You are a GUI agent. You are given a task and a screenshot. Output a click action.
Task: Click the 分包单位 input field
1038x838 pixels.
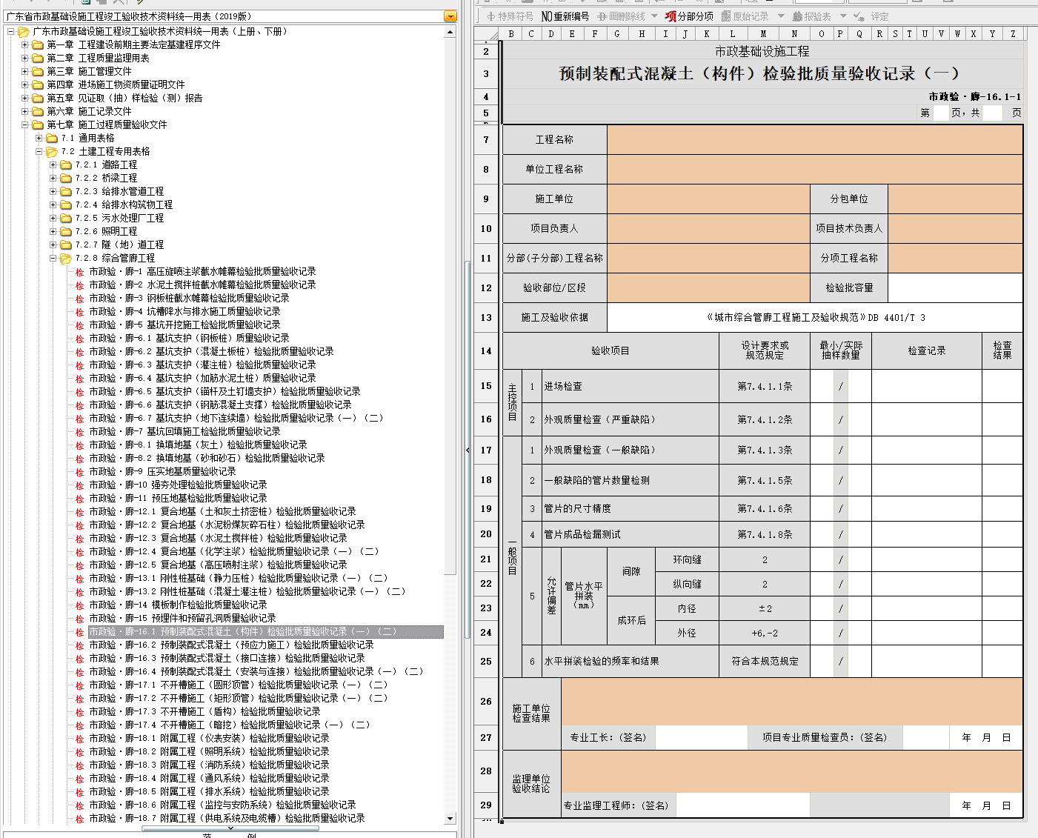tap(956, 199)
